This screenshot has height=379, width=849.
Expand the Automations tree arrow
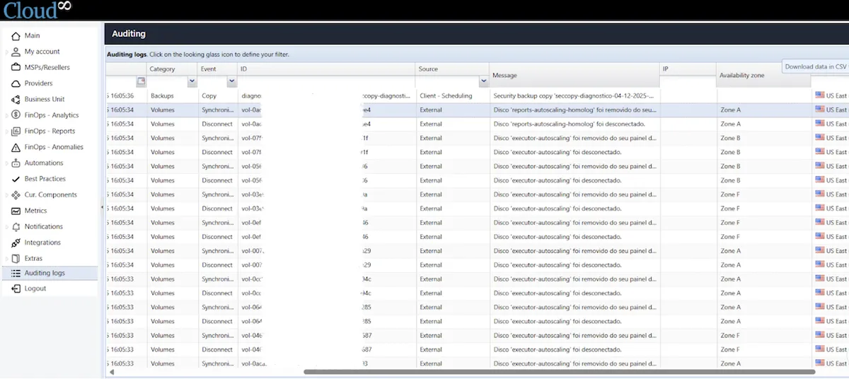click(x=7, y=163)
